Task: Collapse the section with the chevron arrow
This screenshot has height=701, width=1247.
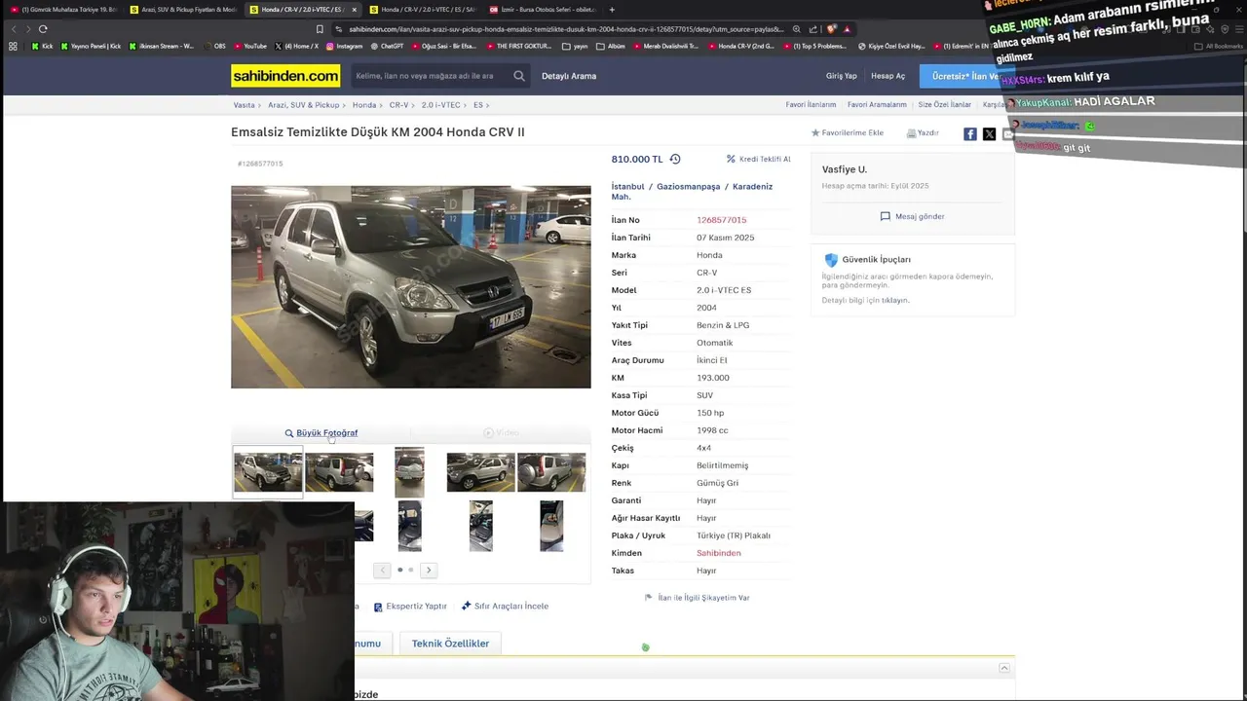Action: 1004,668
